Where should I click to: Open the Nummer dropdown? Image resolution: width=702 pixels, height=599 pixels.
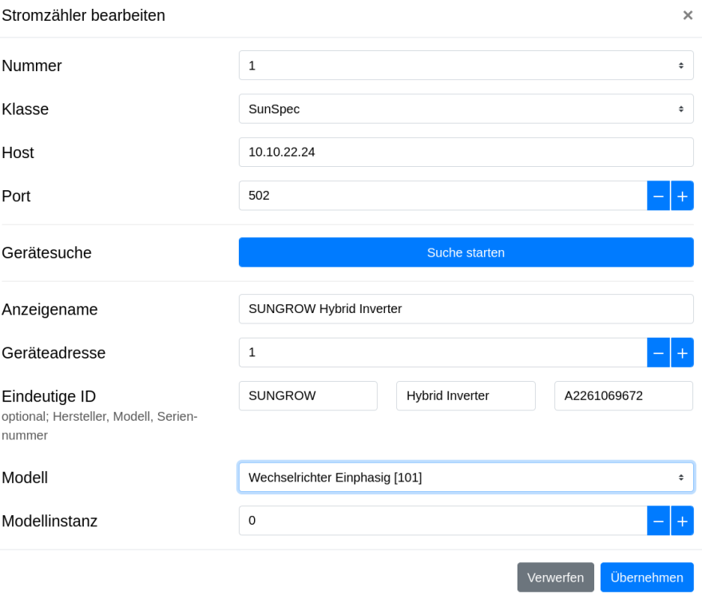[466, 65]
